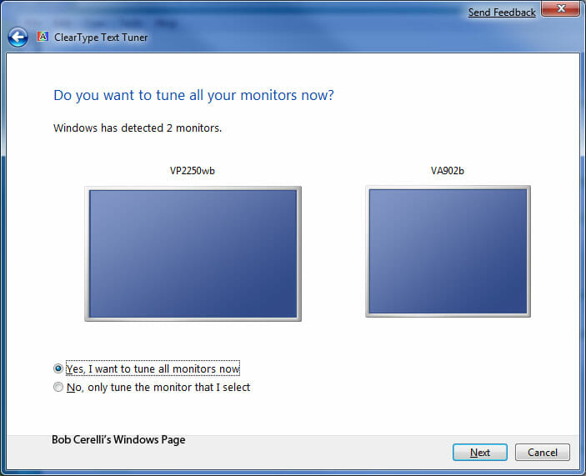Viewport: 586px width, 476px height.
Task: Click the Next button
Action: coord(480,453)
